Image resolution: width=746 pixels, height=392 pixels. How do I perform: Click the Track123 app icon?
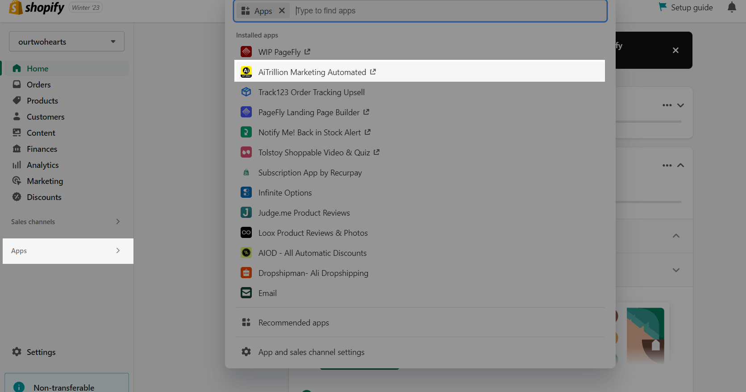(x=246, y=92)
